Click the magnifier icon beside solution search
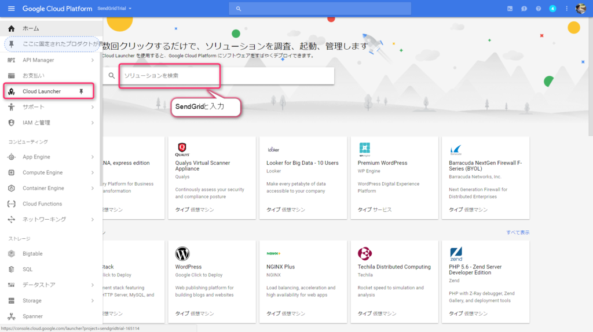This screenshot has width=593, height=332. tap(112, 76)
